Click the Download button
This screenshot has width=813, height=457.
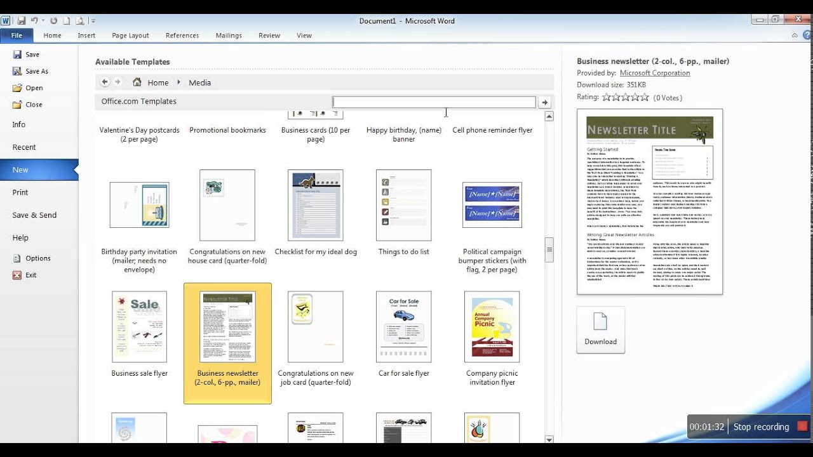(x=601, y=329)
